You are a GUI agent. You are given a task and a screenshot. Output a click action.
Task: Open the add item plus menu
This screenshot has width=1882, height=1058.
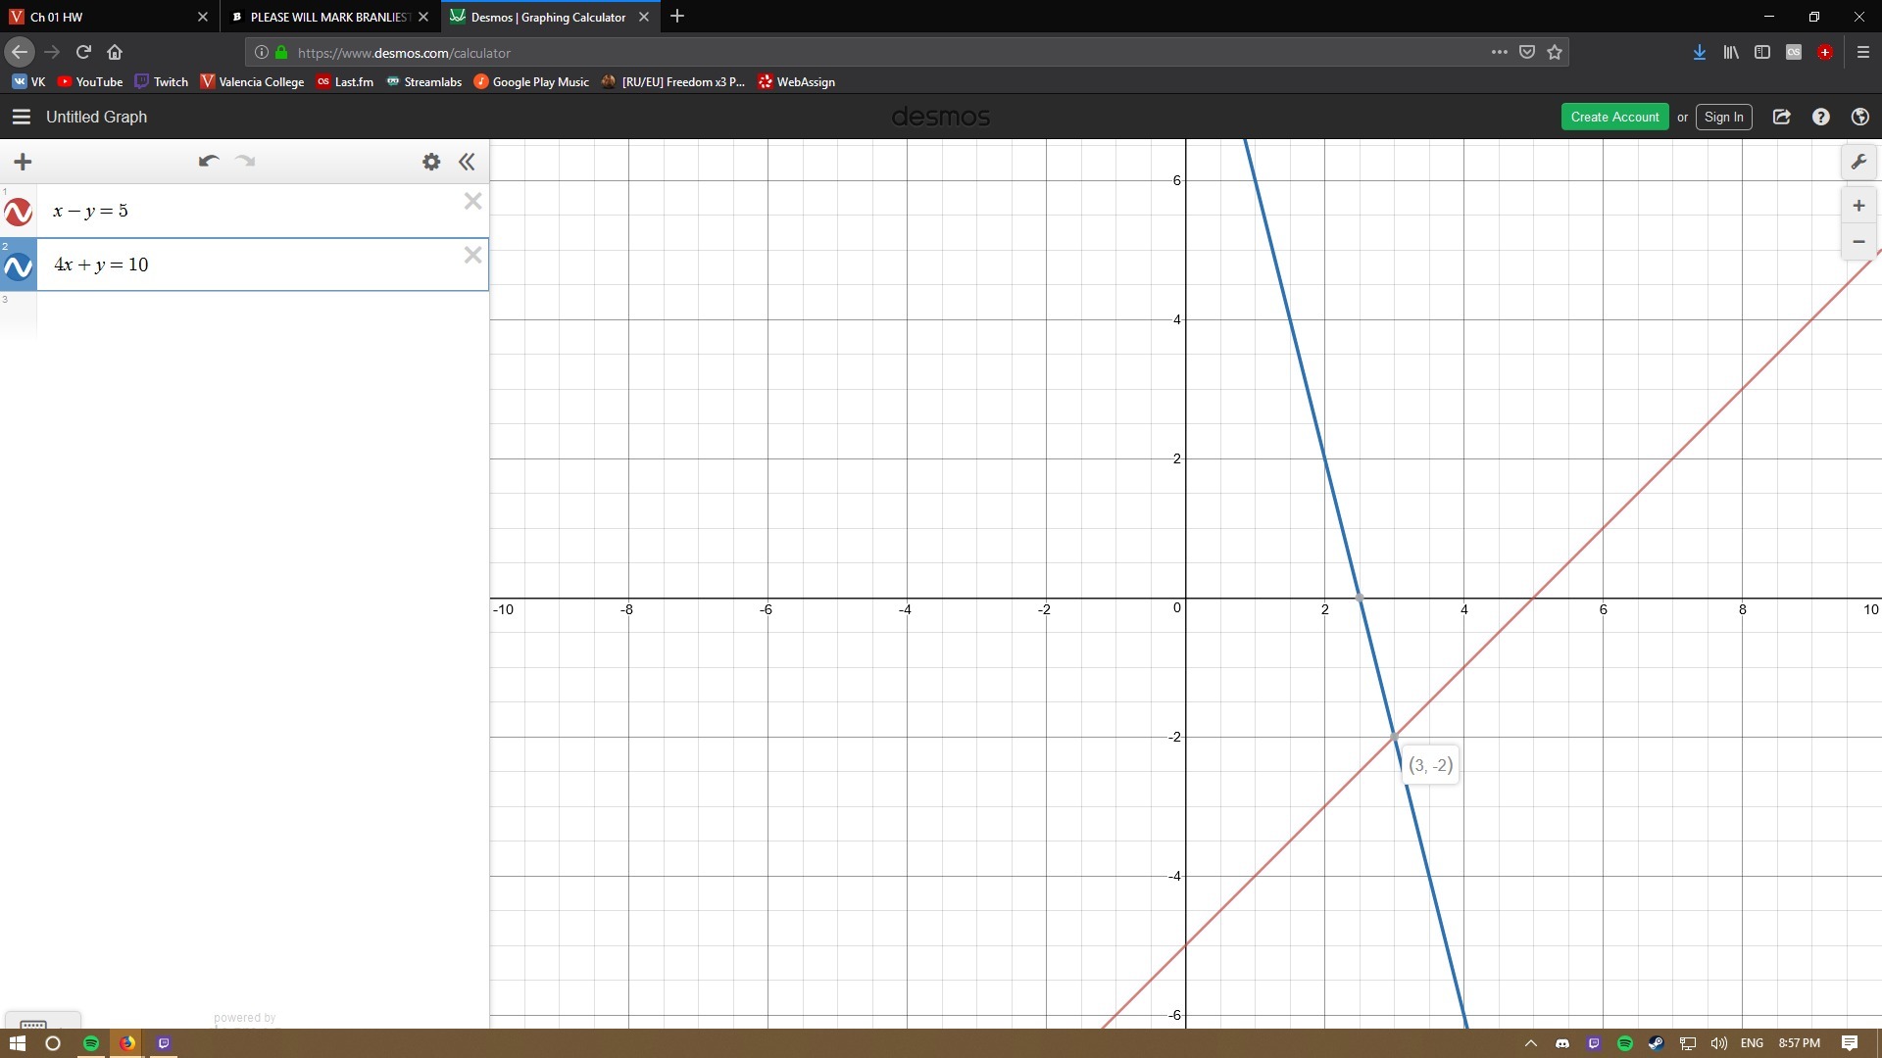[23, 162]
